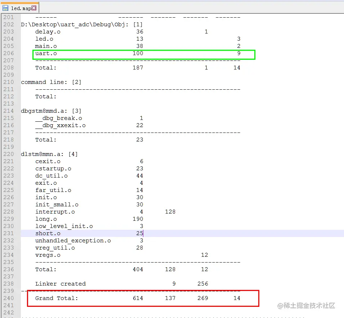Click on 'long.o' entry

point(46,219)
